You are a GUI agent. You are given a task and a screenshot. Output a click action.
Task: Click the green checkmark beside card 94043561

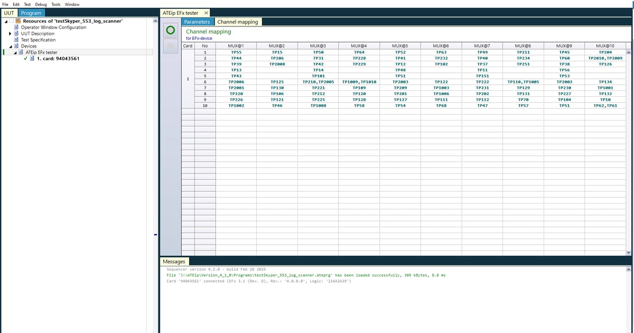(25, 59)
